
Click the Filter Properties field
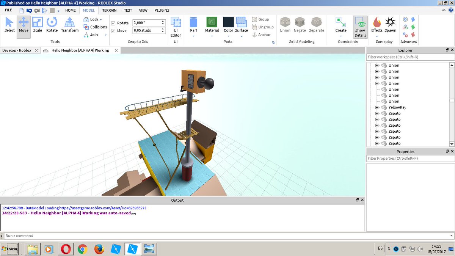[x=410, y=158]
